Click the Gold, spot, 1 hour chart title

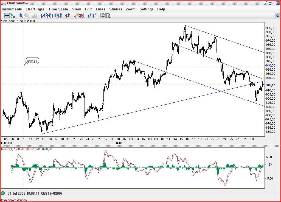(x=19, y=21)
